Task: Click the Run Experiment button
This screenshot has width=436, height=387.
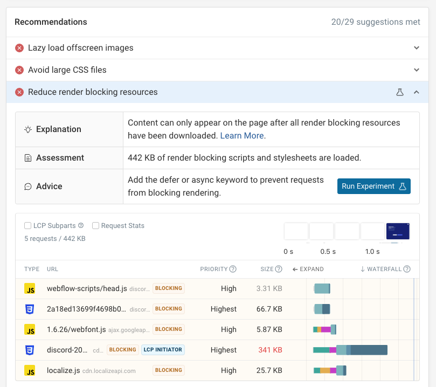Action: coord(373,186)
